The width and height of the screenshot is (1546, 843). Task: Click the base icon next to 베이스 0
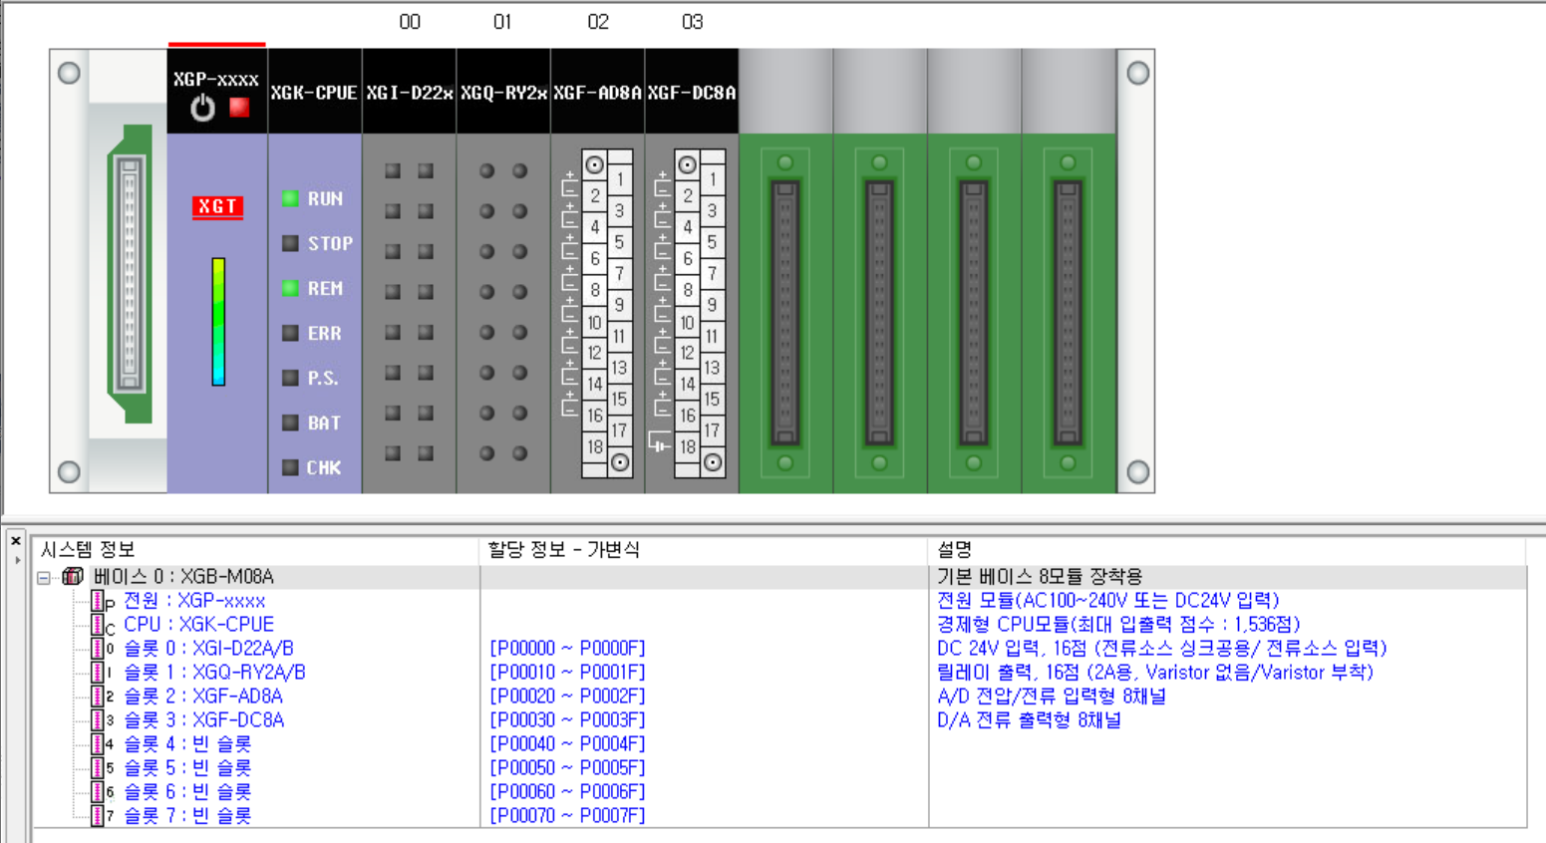click(x=73, y=575)
